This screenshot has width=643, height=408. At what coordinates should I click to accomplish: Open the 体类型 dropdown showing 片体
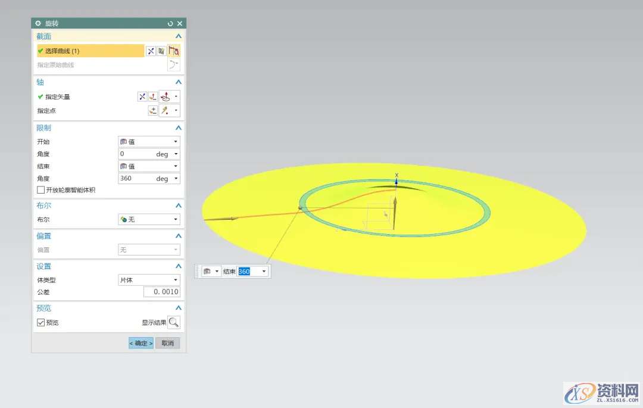click(149, 280)
